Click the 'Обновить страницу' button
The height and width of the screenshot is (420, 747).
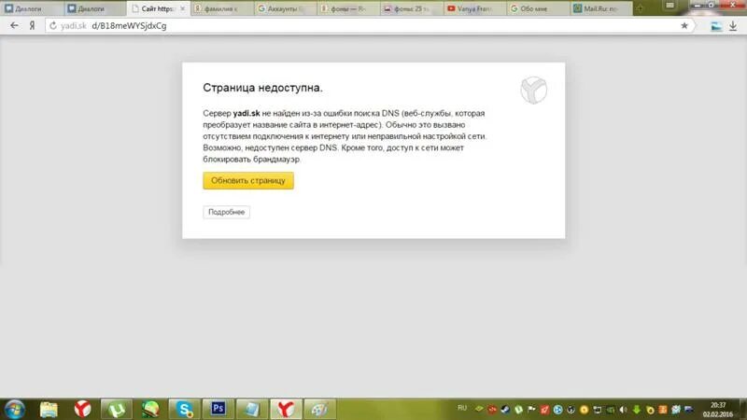point(248,180)
